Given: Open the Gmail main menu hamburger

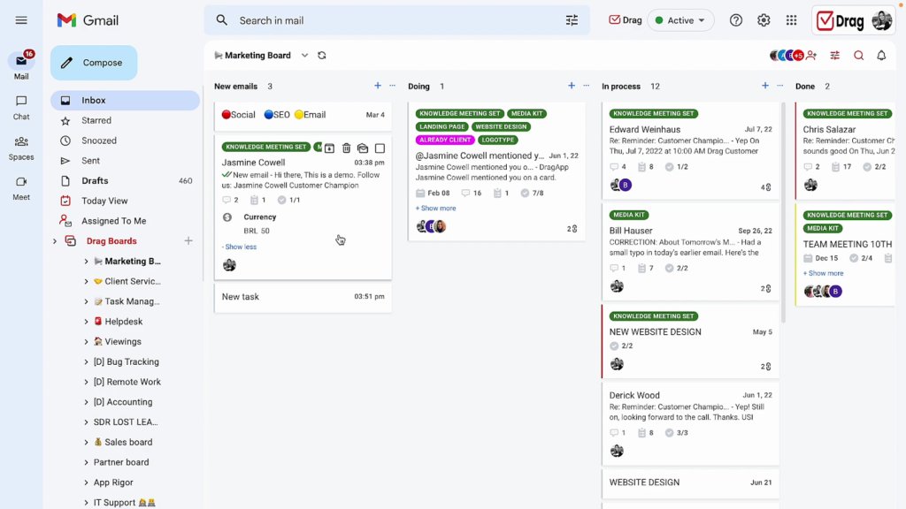Looking at the screenshot, I should click(x=21, y=20).
